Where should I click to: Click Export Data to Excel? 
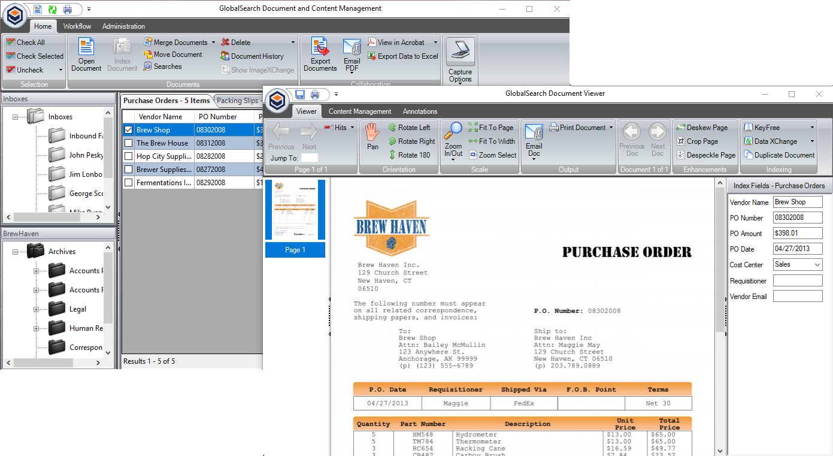tap(402, 56)
